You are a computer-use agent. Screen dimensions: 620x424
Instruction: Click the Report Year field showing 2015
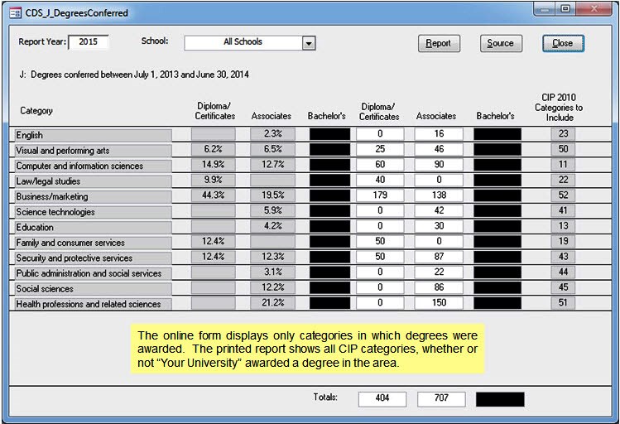(89, 42)
